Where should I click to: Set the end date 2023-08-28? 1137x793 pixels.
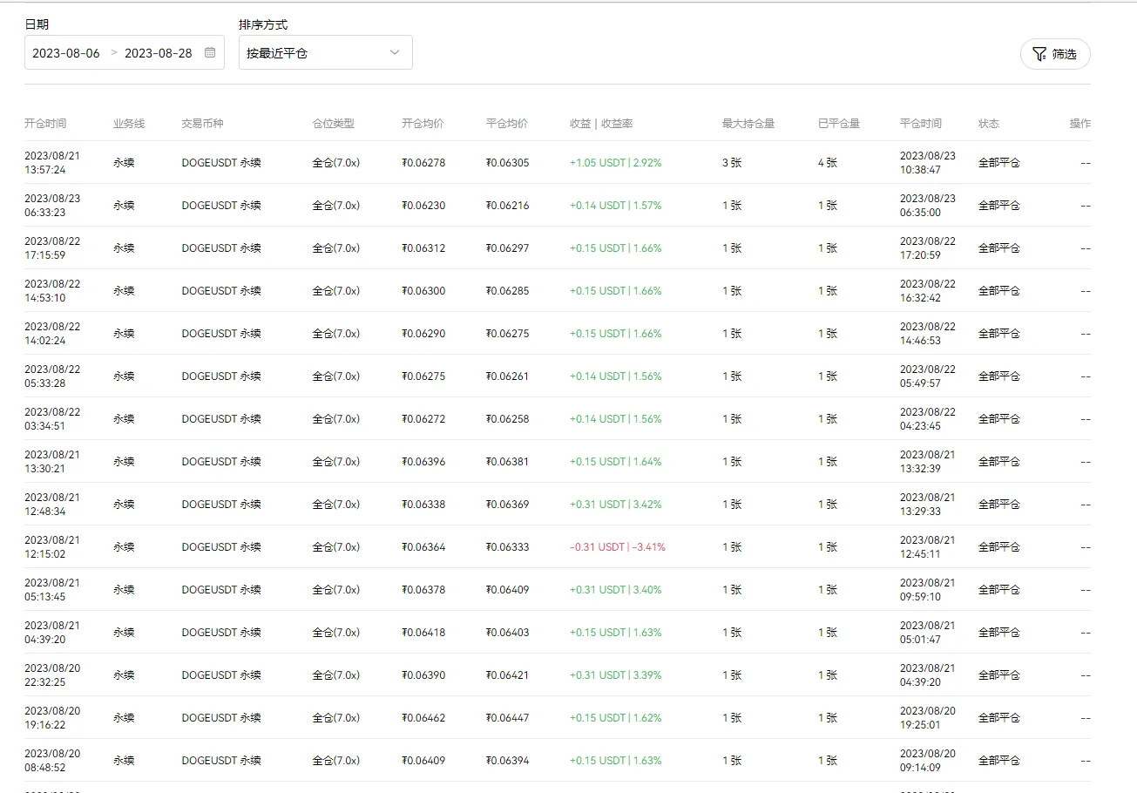coord(159,53)
